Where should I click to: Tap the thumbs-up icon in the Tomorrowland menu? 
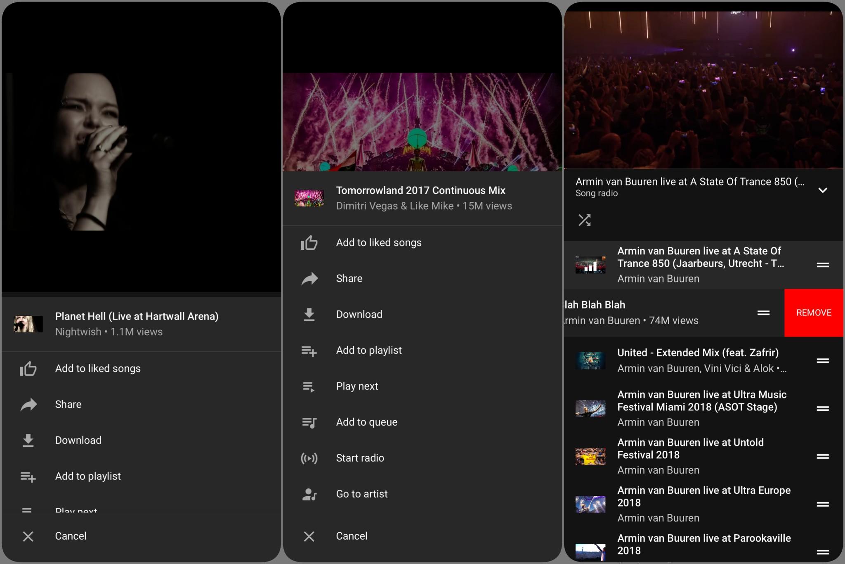click(x=309, y=242)
